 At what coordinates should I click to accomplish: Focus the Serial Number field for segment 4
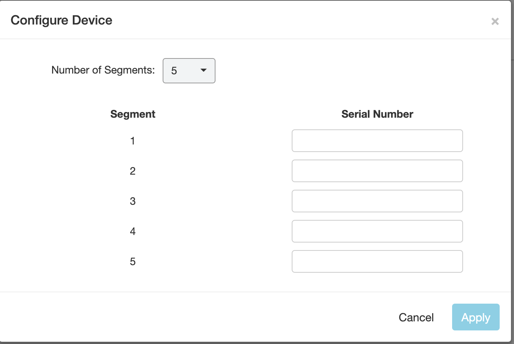coord(377,231)
